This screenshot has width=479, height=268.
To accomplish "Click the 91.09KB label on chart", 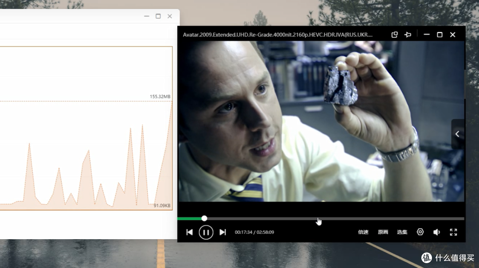I will point(162,206).
